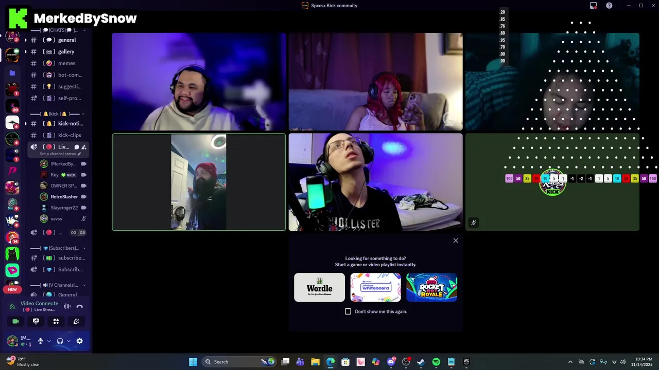Open pink square logo server icon
The height and width of the screenshot is (370, 659).
(x=12, y=270)
